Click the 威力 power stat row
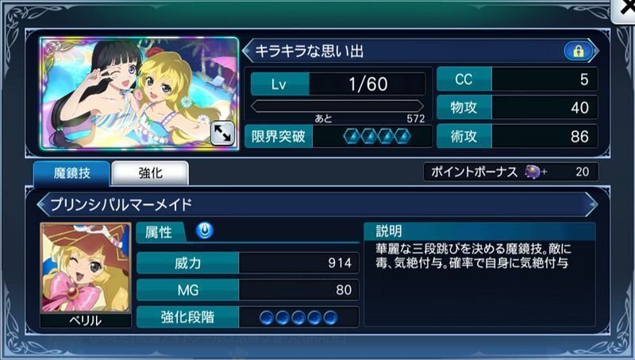Image resolution: width=635 pixels, height=360 pixels. pos(248,263)
